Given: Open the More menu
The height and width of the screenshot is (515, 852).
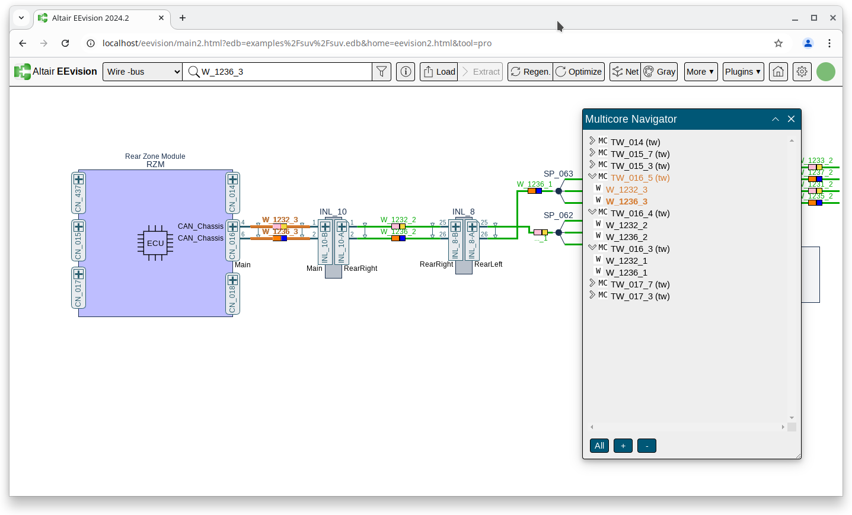Looking at the screenshot, I should 700,72.
